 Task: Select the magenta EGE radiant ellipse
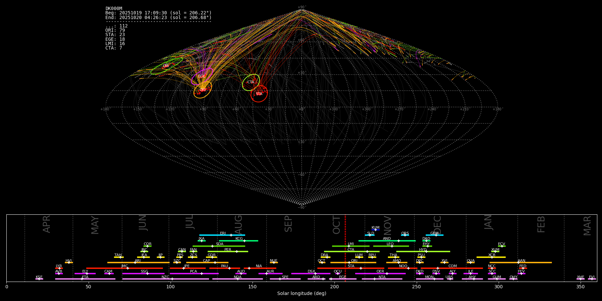pyautogui.click(x=202, y=77)
